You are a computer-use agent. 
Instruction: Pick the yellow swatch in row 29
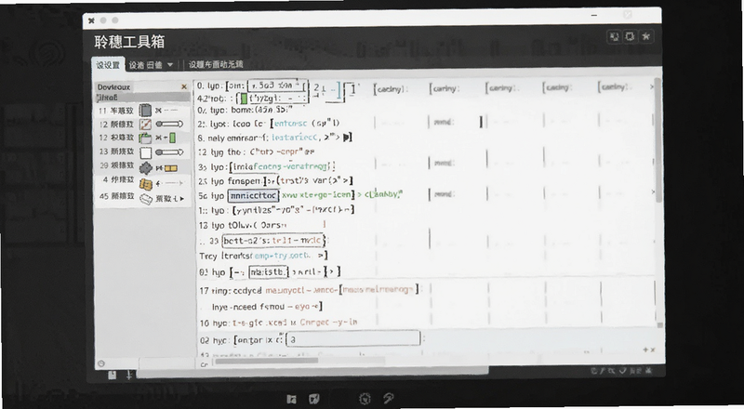171,168
